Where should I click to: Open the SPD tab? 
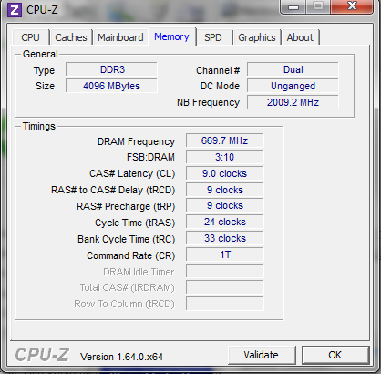tap(213, 37)
